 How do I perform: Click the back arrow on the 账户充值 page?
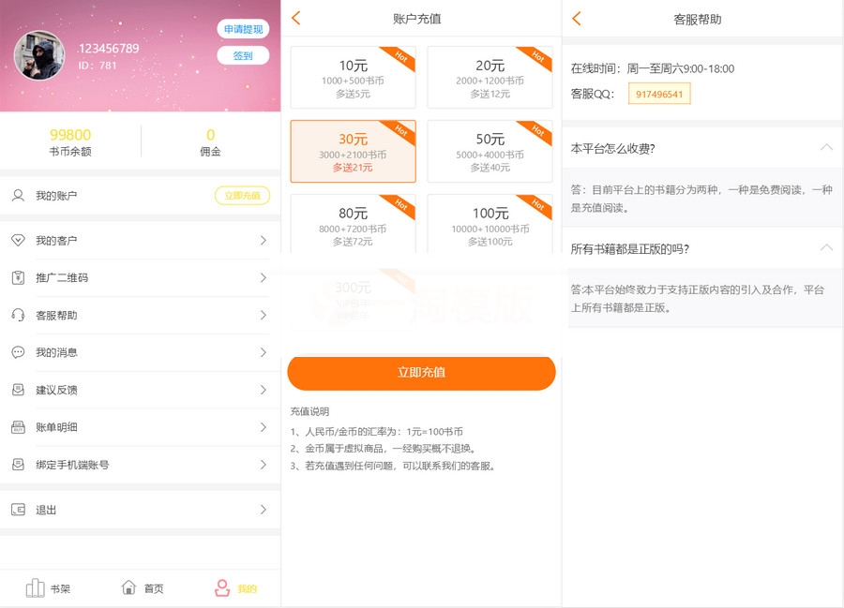[294, 17]
